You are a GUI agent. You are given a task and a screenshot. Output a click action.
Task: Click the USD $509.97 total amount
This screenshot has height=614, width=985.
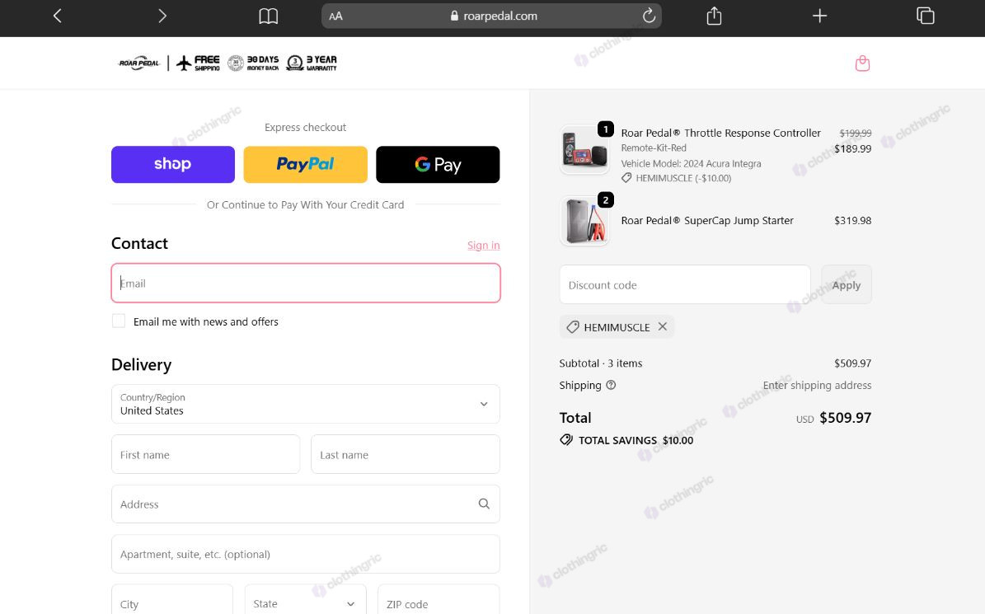(833, 418)
